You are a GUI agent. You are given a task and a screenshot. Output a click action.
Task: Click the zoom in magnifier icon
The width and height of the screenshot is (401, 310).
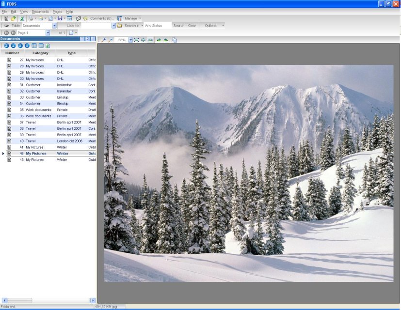(103, 40)
